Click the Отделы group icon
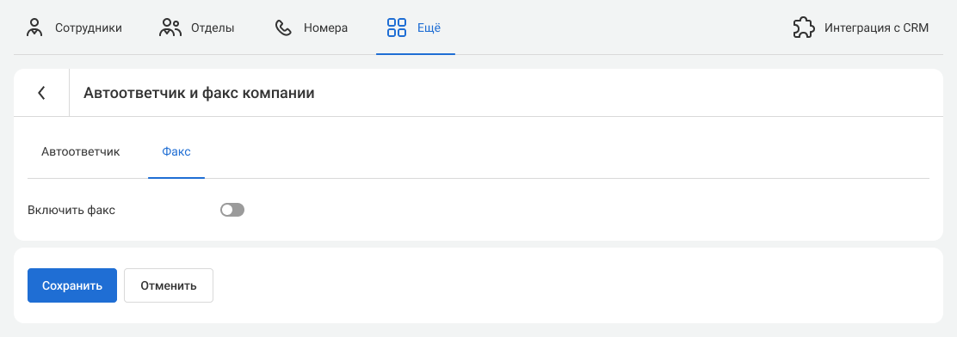This screenshot has width=957, height=337. pyautogui.click(x=170, y=28)
